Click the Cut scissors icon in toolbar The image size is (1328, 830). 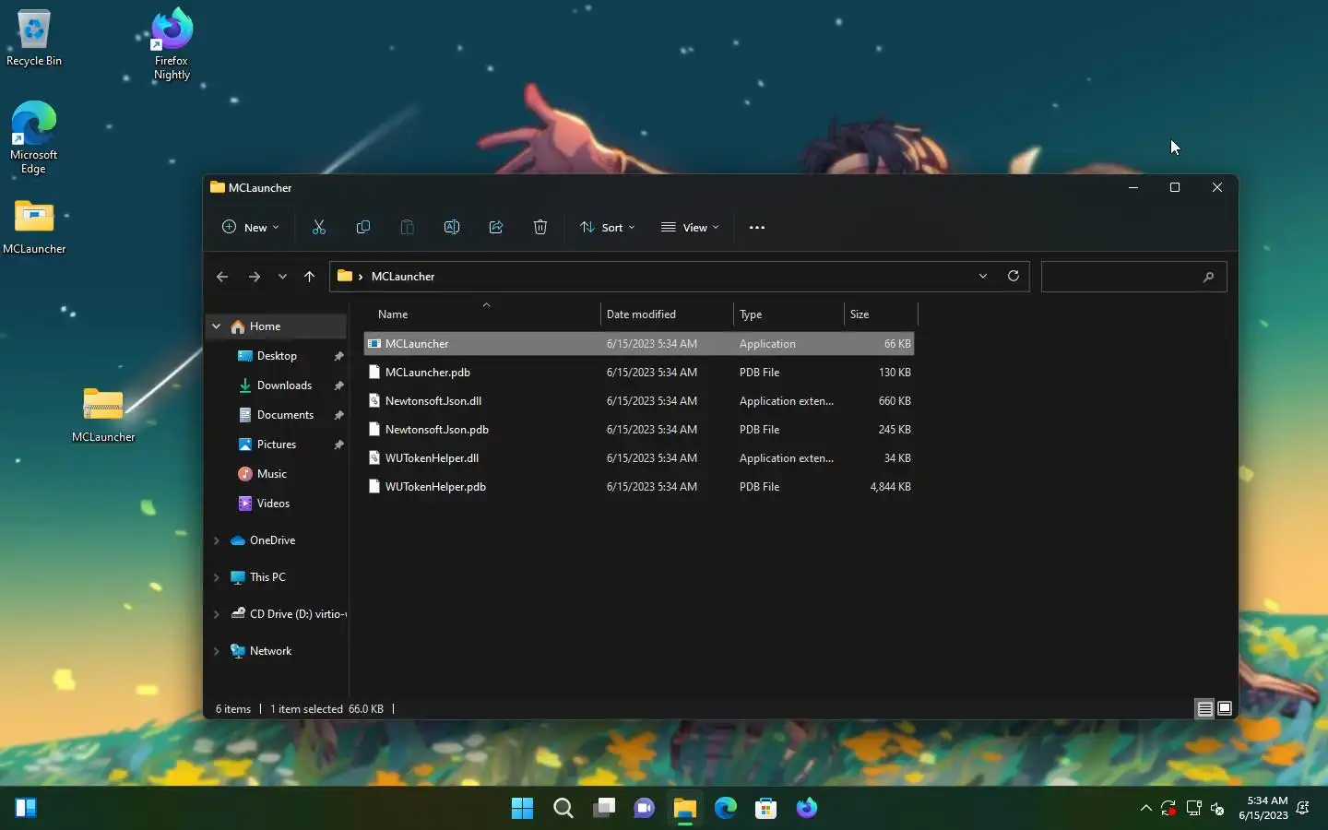(319, 227)
